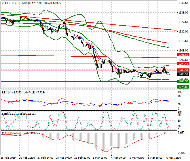190x161 pixels.
Task: Select the 1297.60 price axis value
Action: pyautogui.click(x=183, y=60)
